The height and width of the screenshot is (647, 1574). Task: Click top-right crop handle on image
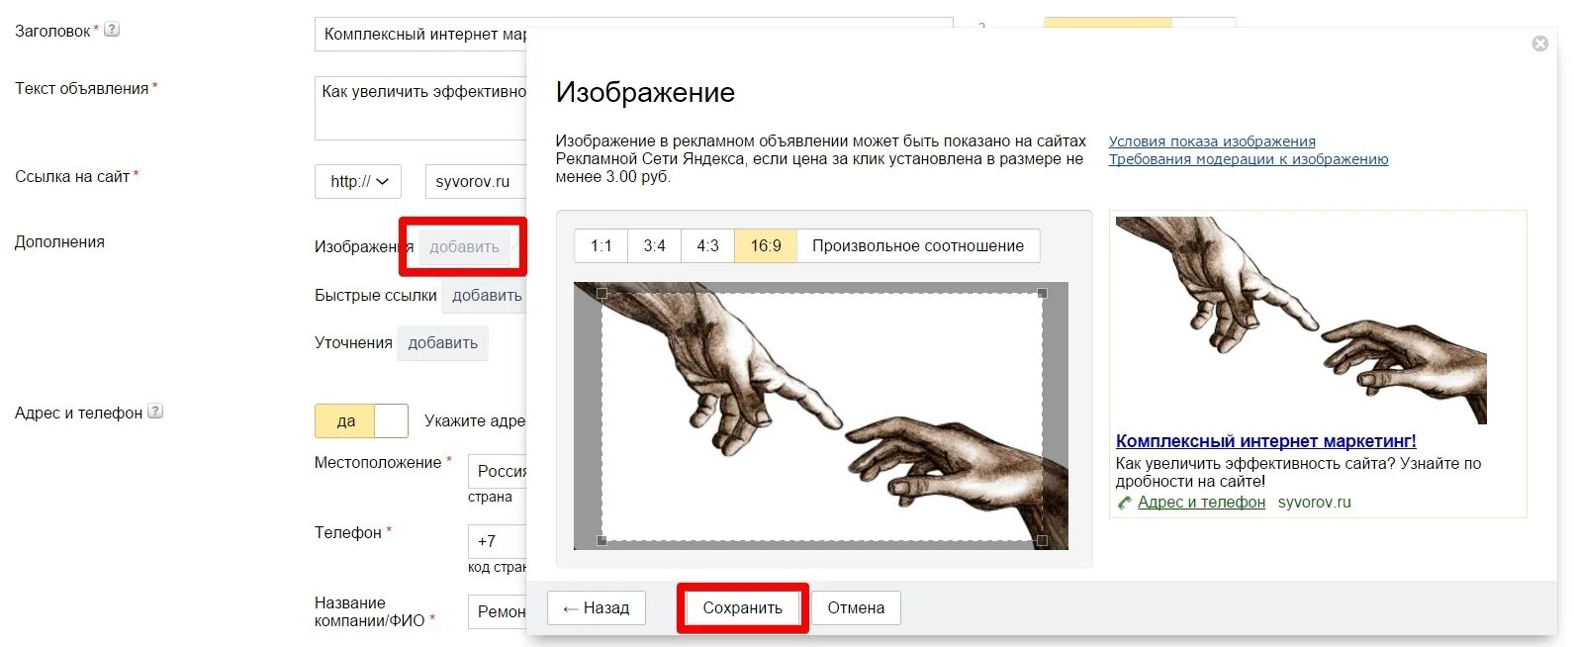(x=1042, y=293)
